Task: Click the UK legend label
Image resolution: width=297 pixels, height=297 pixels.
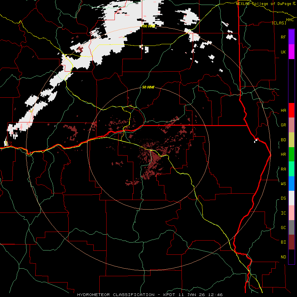Action: tap(283, 52)
